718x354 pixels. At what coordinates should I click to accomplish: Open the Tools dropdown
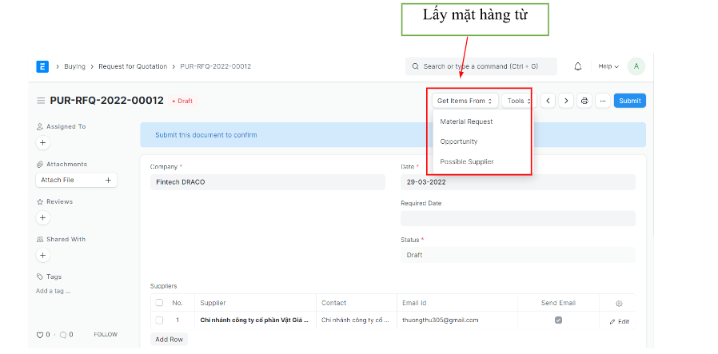tap(519, 101)
